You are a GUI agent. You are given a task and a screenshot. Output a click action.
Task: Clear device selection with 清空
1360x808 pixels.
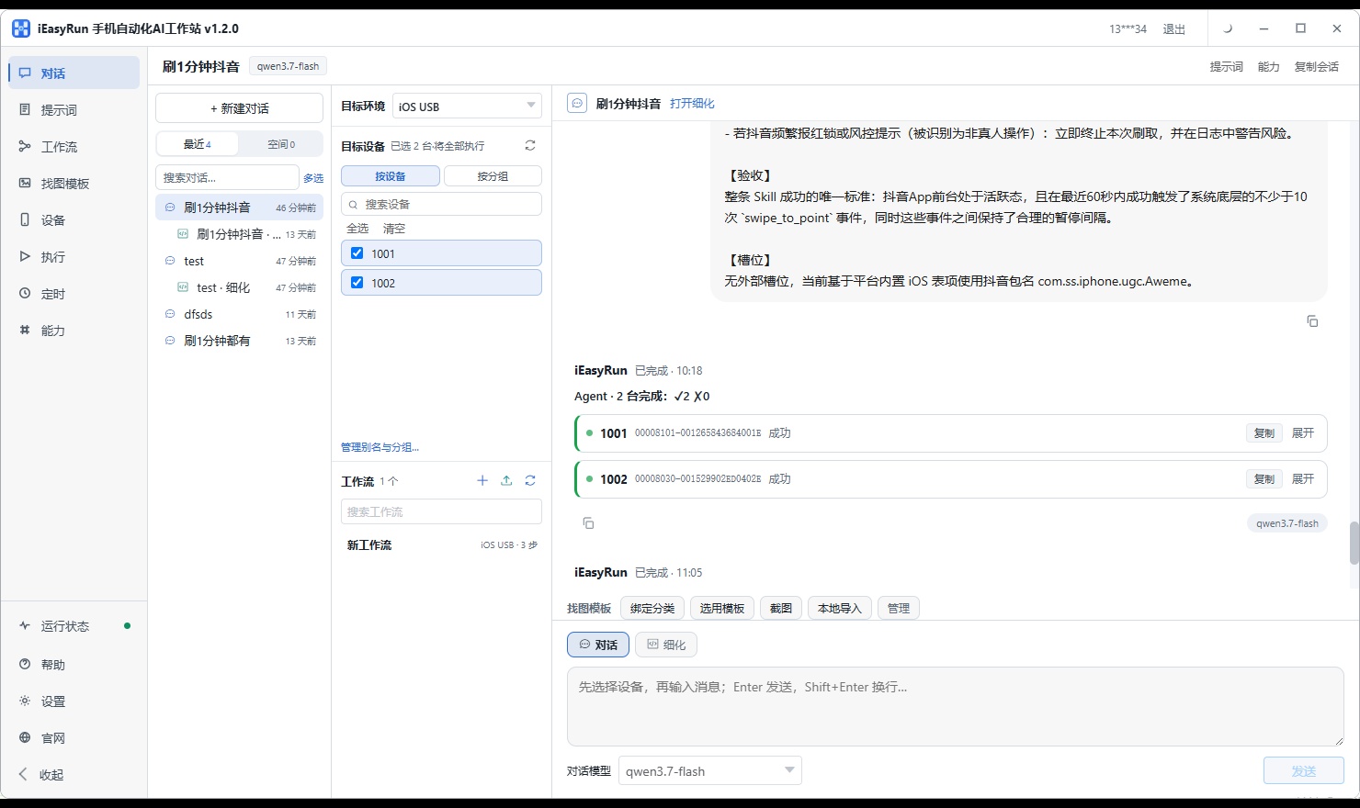point(394,229)
